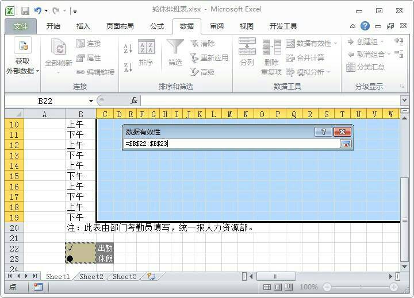Switch to the 审阅 tab

tap(217, 26)
